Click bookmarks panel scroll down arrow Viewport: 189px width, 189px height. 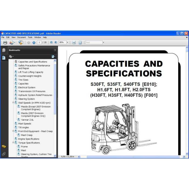55,156
